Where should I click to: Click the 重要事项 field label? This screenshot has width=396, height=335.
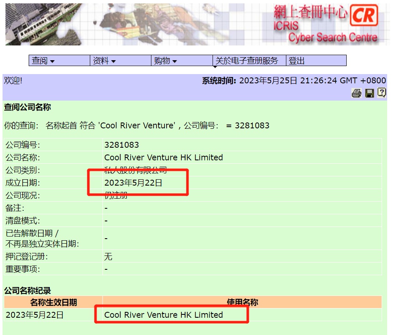tap(23, 269)
